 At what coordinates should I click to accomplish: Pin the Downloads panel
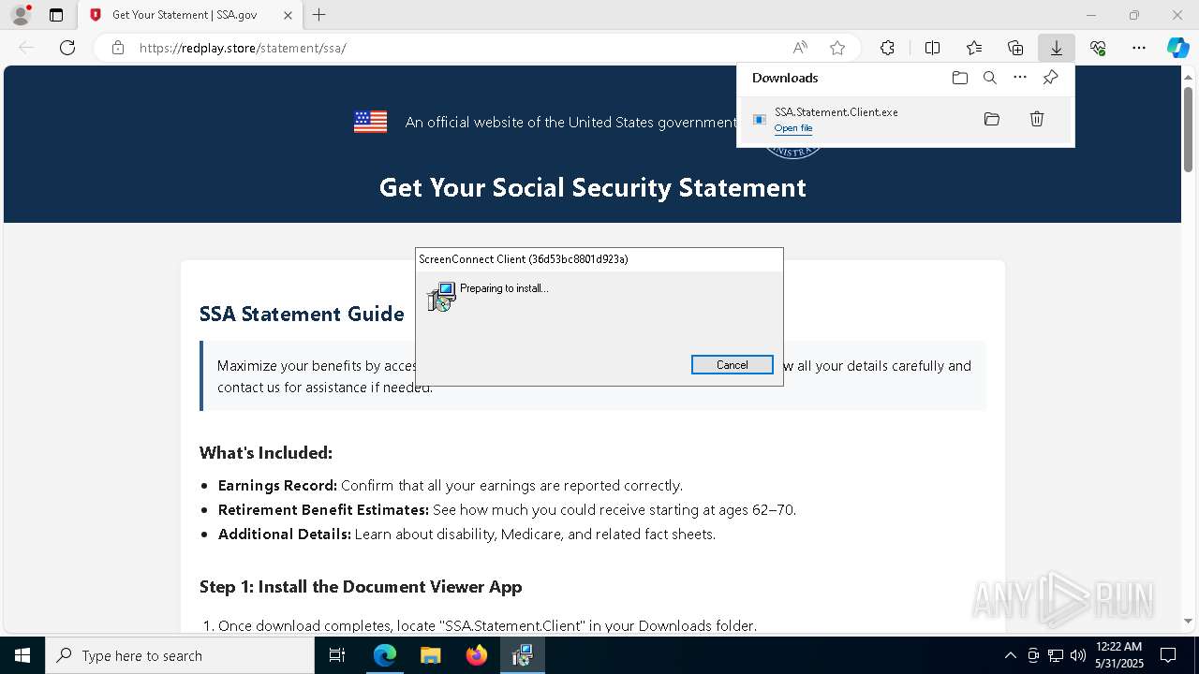(x=1050, y=78)
